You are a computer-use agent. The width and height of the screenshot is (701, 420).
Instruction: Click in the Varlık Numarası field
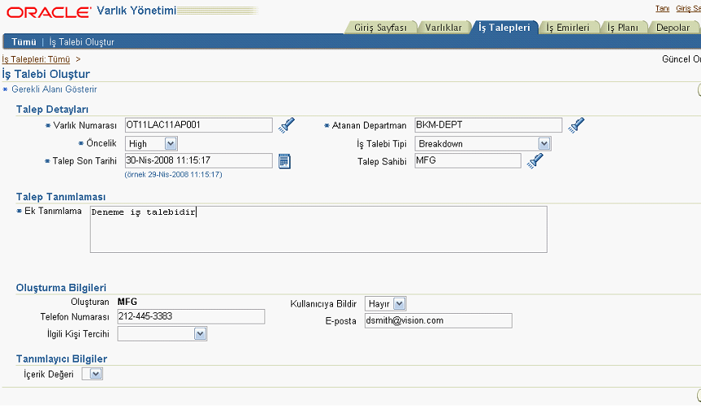coord(198,125)
